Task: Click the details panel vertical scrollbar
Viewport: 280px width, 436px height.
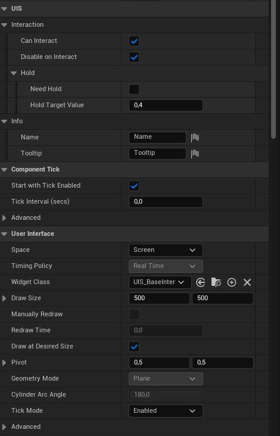Action: pos(273,69)
